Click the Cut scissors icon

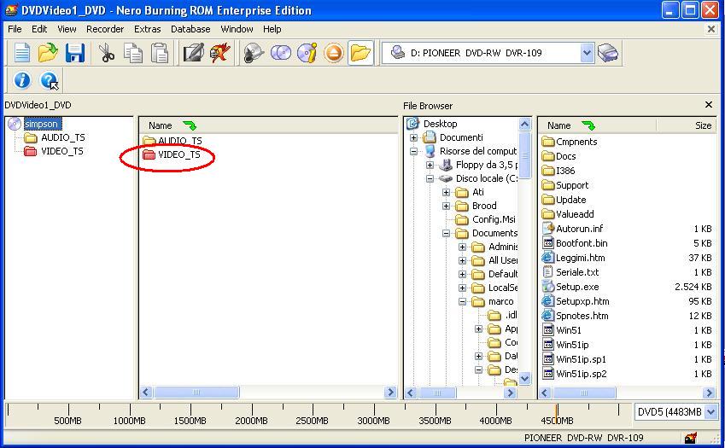pyautogui.click(x=107, y=53)
